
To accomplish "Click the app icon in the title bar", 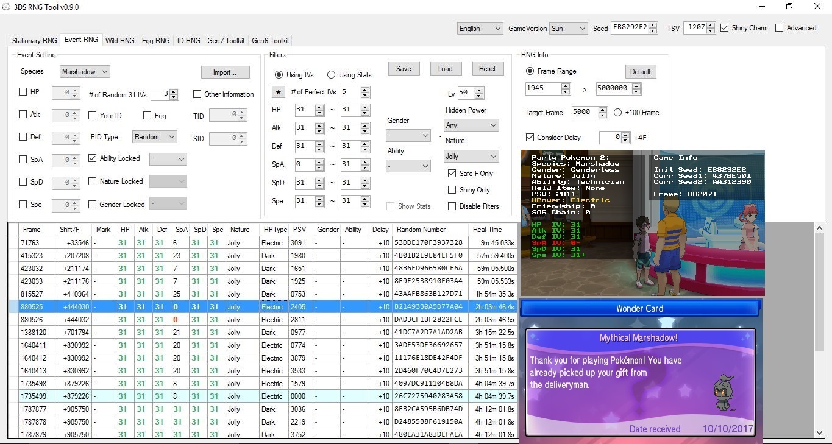I will (x=7, y=7).
